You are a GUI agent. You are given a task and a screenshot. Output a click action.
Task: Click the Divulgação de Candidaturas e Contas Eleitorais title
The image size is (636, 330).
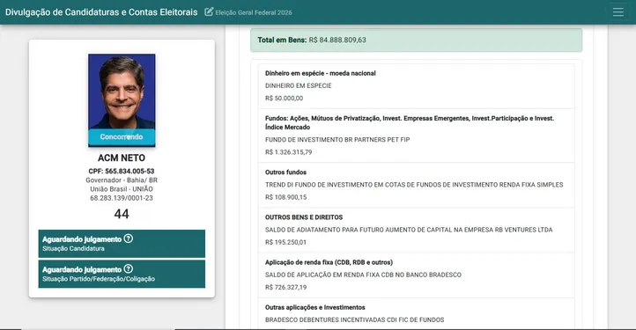101,12
